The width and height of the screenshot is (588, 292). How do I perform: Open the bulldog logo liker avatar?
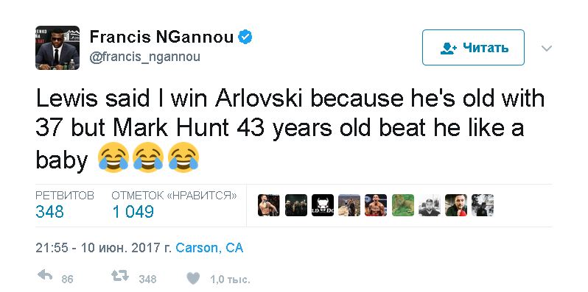pos(323,205)
